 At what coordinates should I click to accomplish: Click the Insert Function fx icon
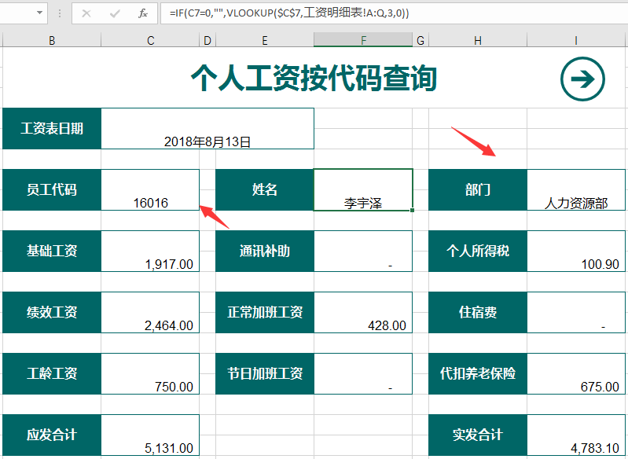click(x=142, y=13)
